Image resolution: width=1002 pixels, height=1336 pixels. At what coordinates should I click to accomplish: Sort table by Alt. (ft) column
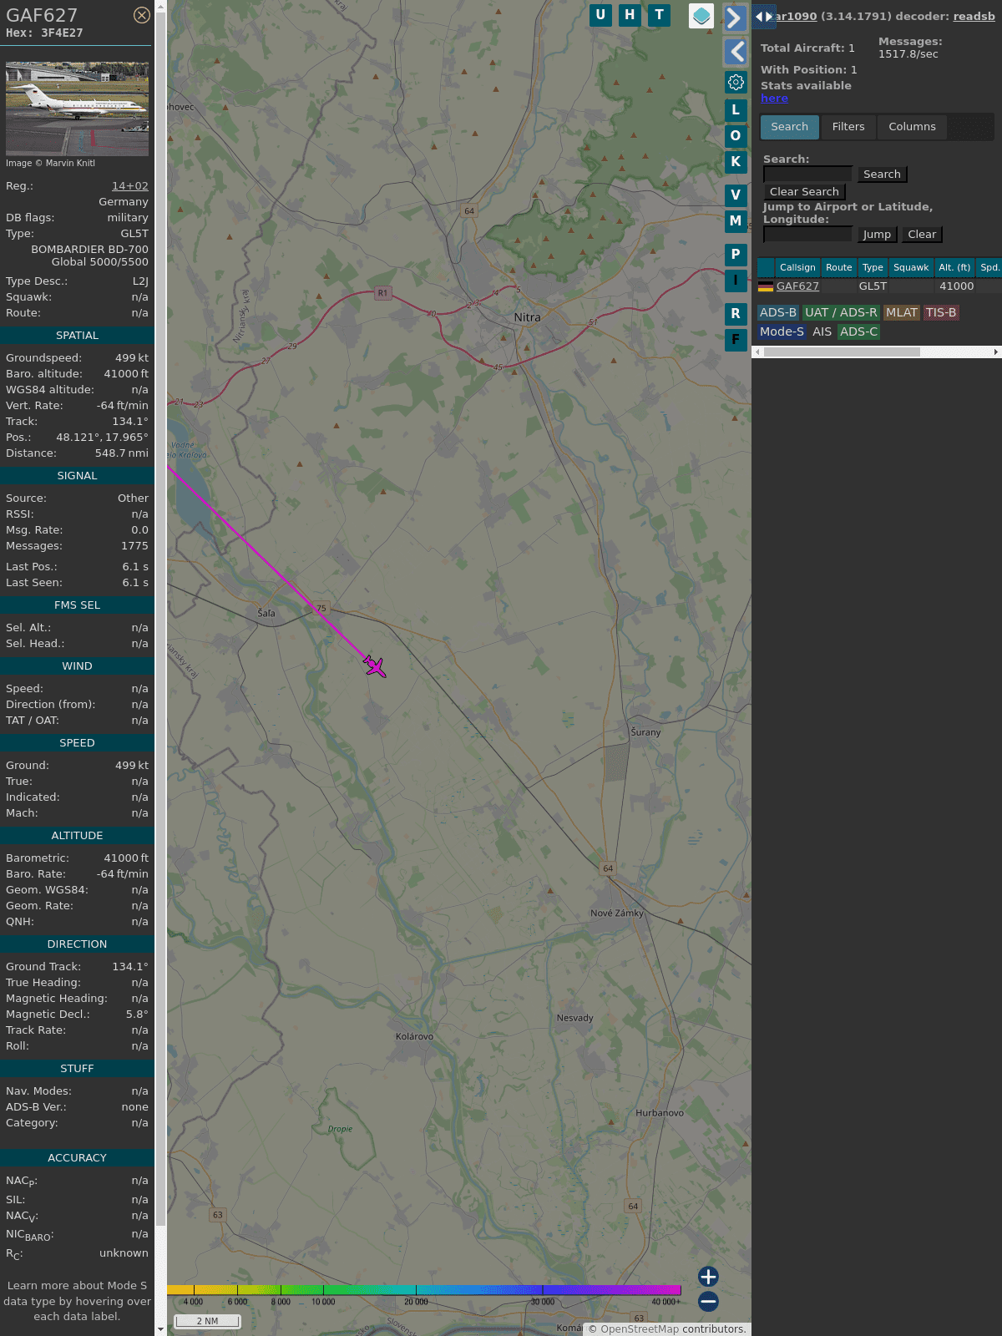954,268
